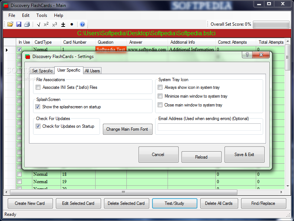This screenshot has height=221, width=294.
Task: Open the Help menu
Action: pyautogui.click(x=58, y=15)
